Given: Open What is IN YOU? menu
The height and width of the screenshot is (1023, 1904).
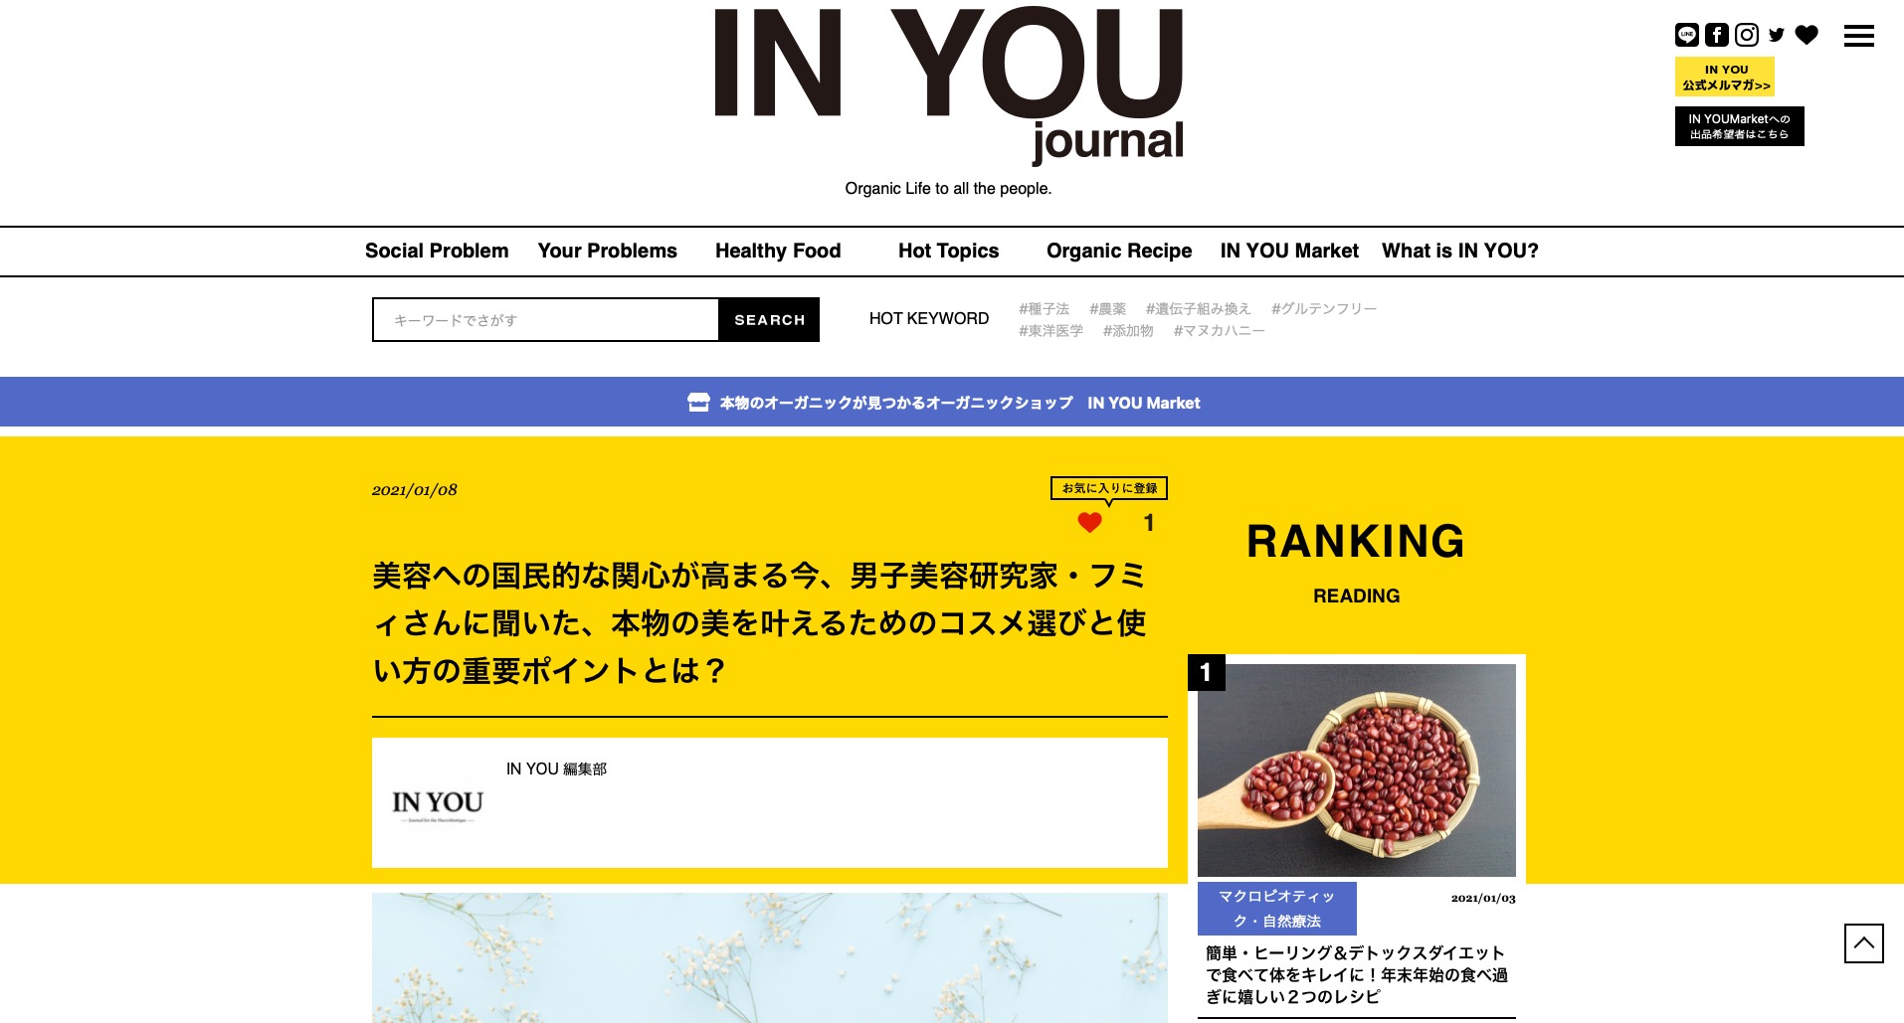Looking at the screenshot, I should 1460,251.
